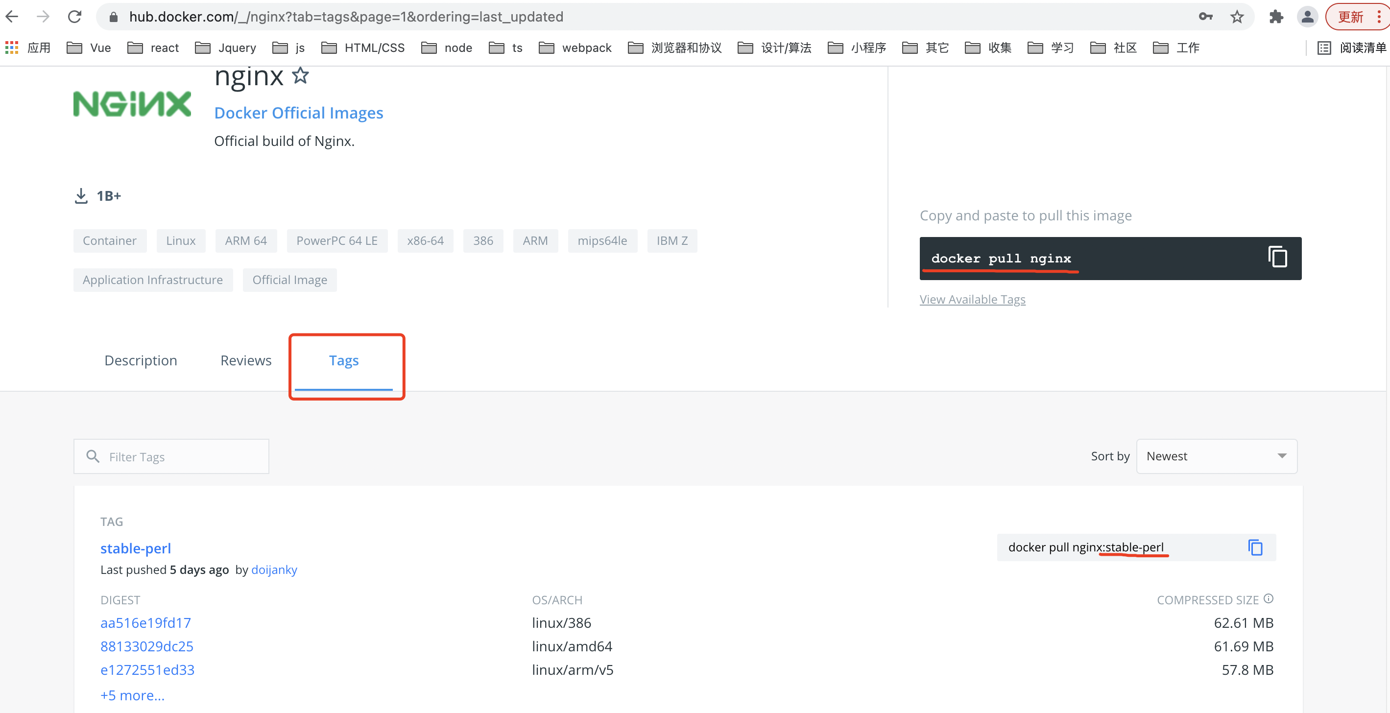Click the aa516e19fd17 digest link

click(x=146, y=622)
